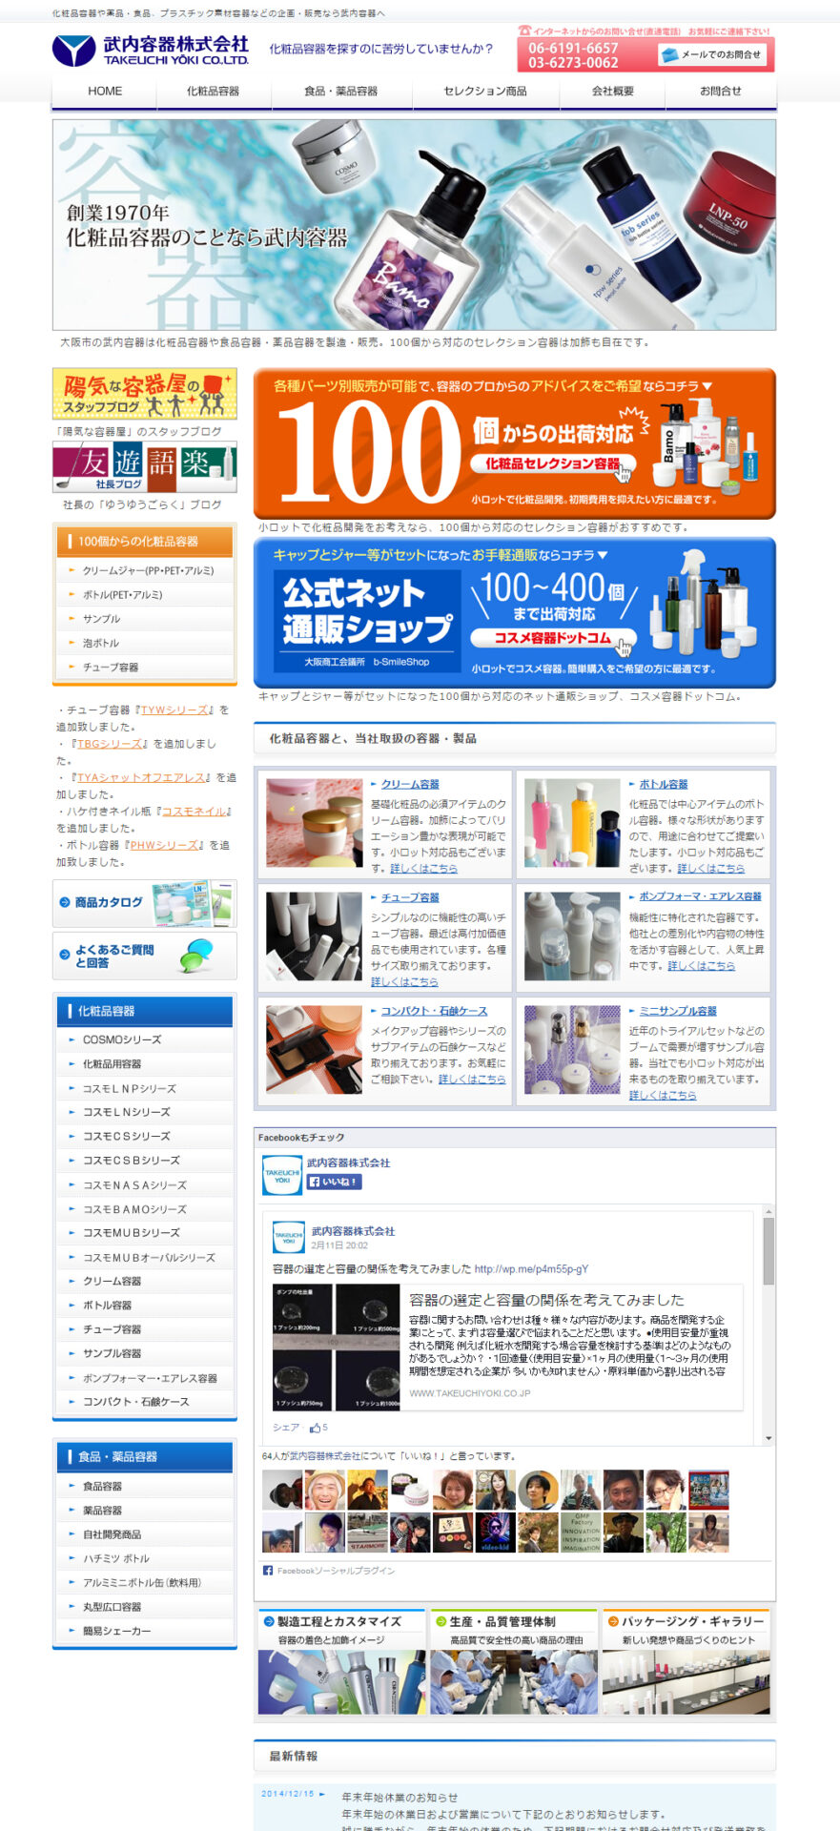Open the 会社概要 navigation tab

(x=612, y=92)
